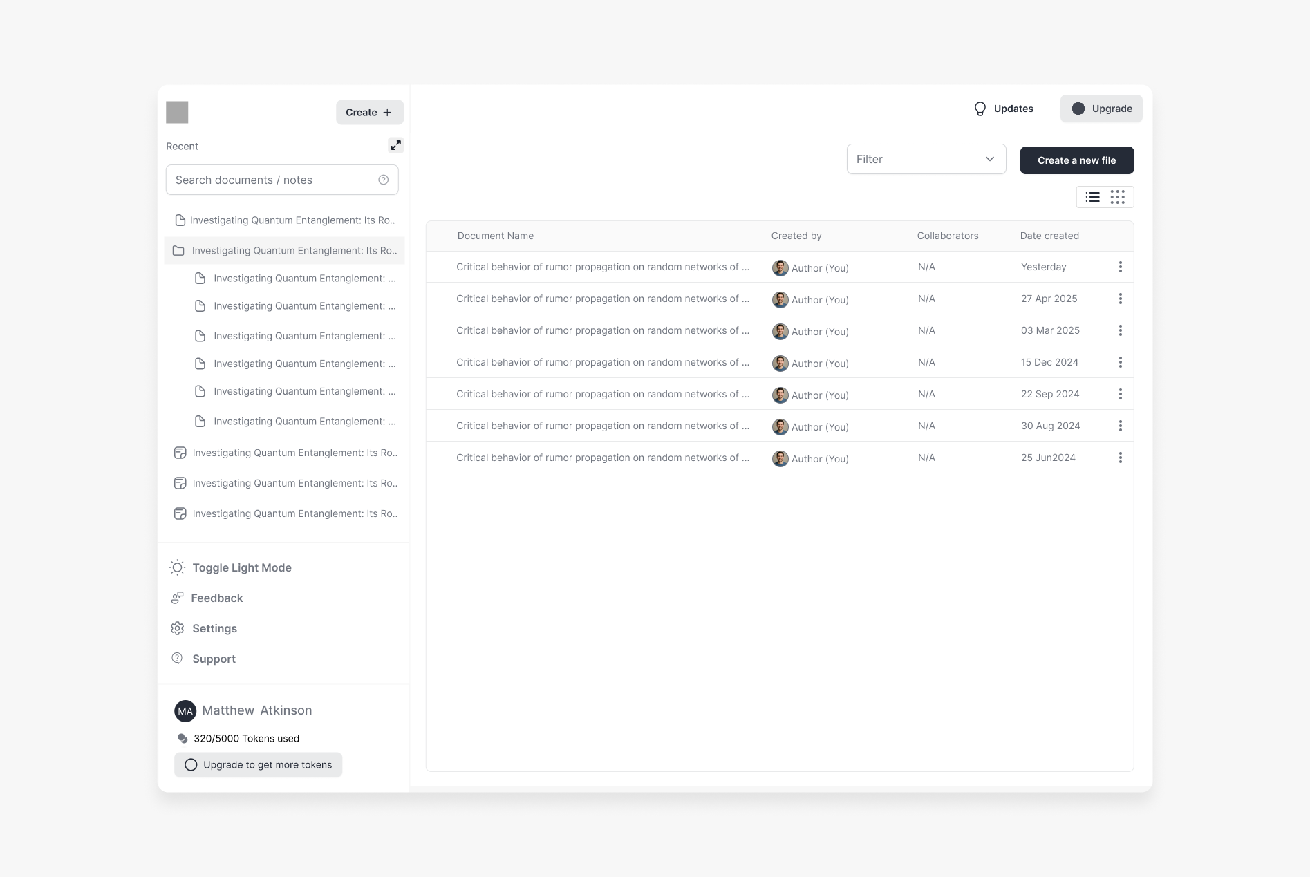Image resolution: width=1310 pixels, height=877 pixels.
Task: Click the N/A collaborators cell in the 22 Sep 2024 row
Action: (926, 394)
